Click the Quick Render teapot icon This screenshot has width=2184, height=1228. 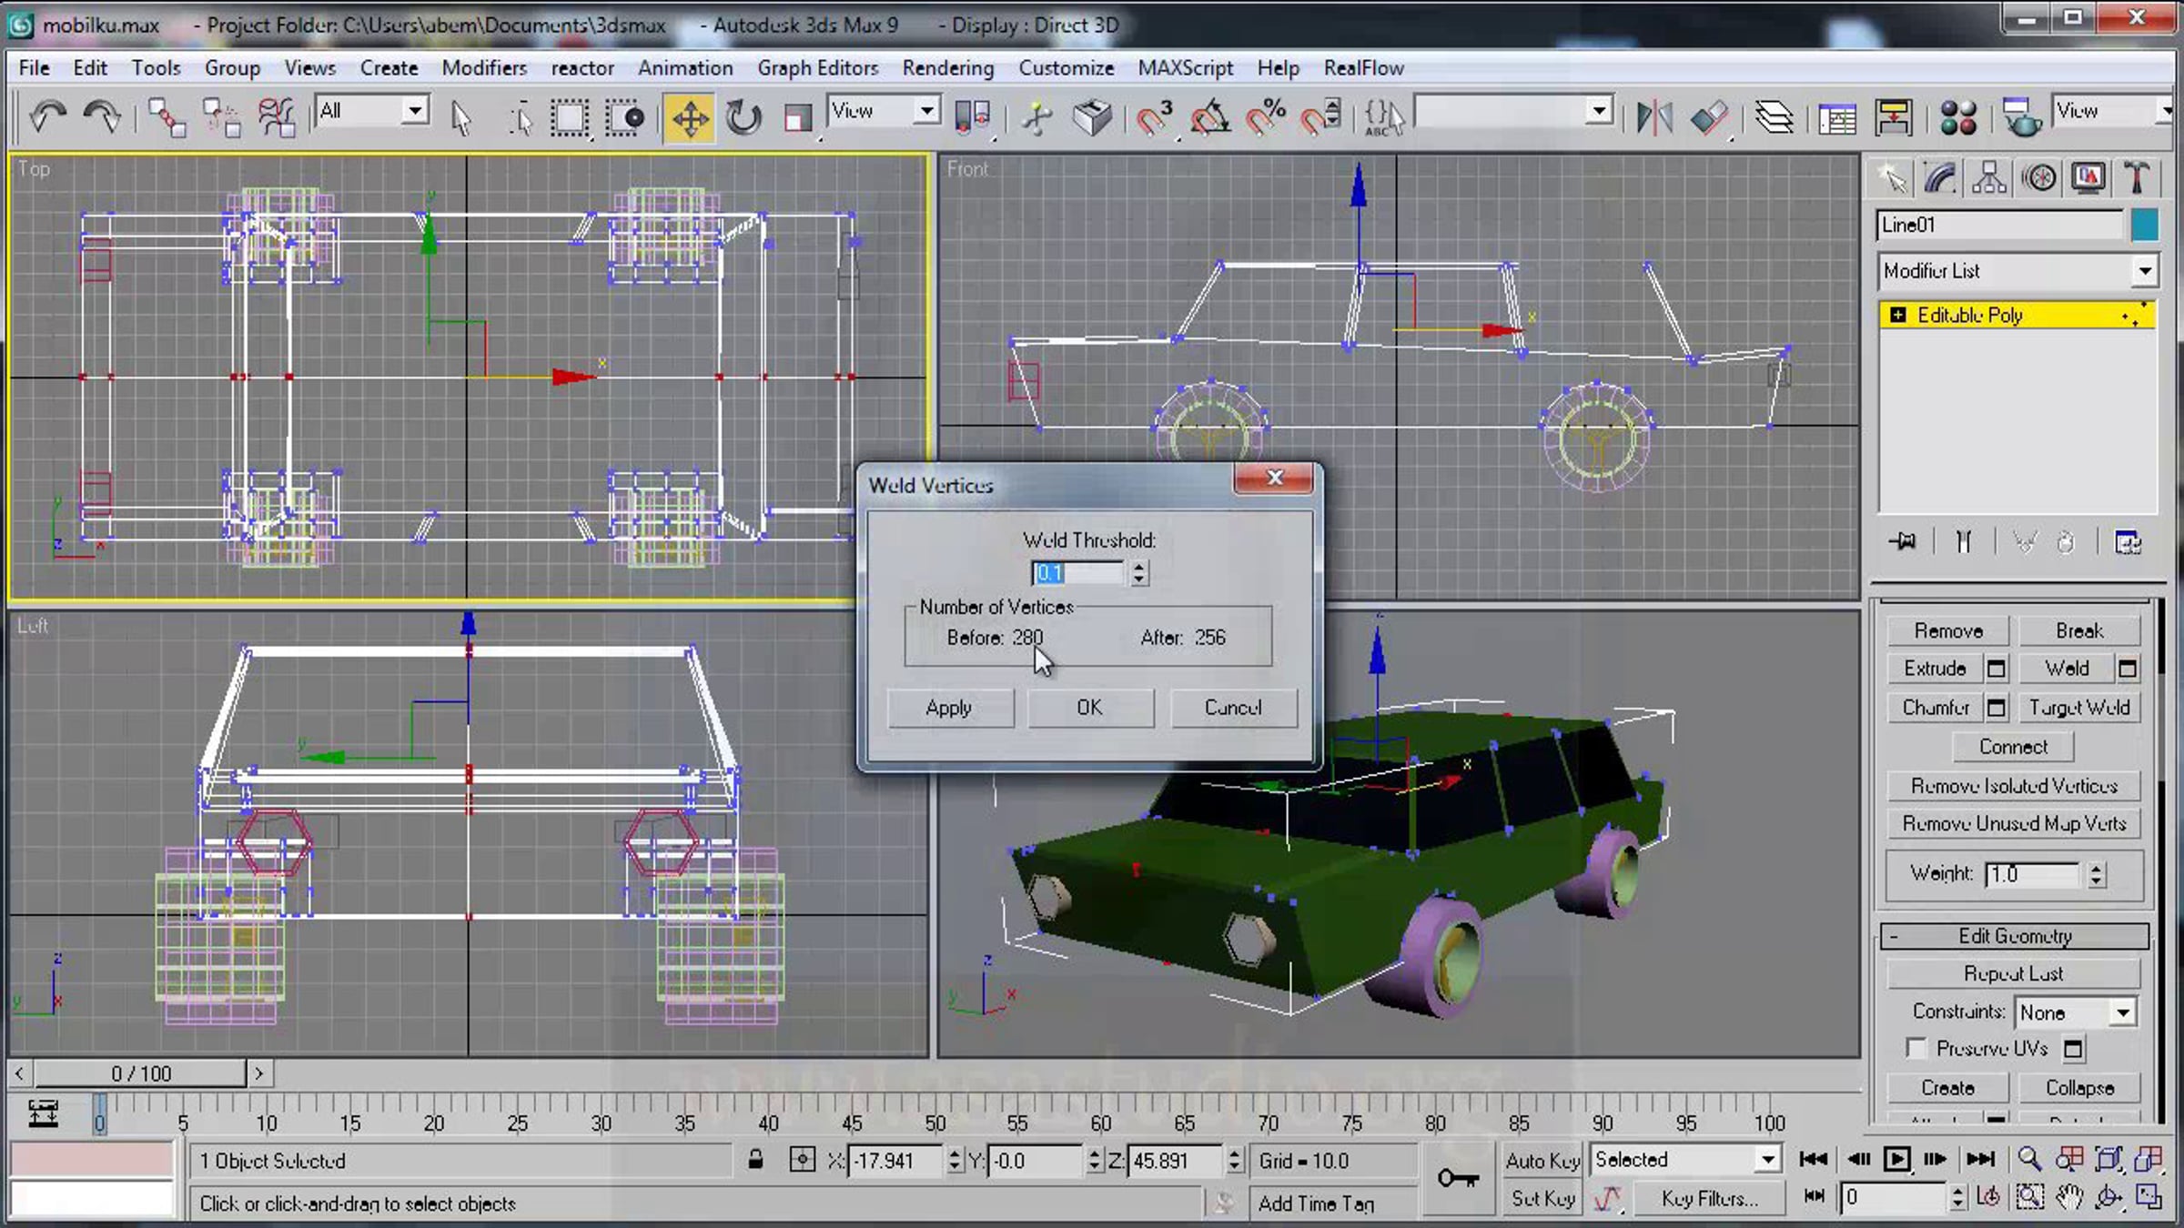click(2021, 118)
